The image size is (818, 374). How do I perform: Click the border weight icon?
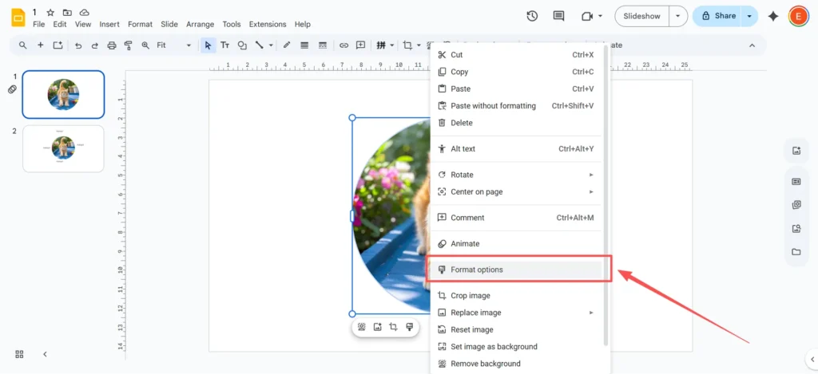tap(304, 45)
